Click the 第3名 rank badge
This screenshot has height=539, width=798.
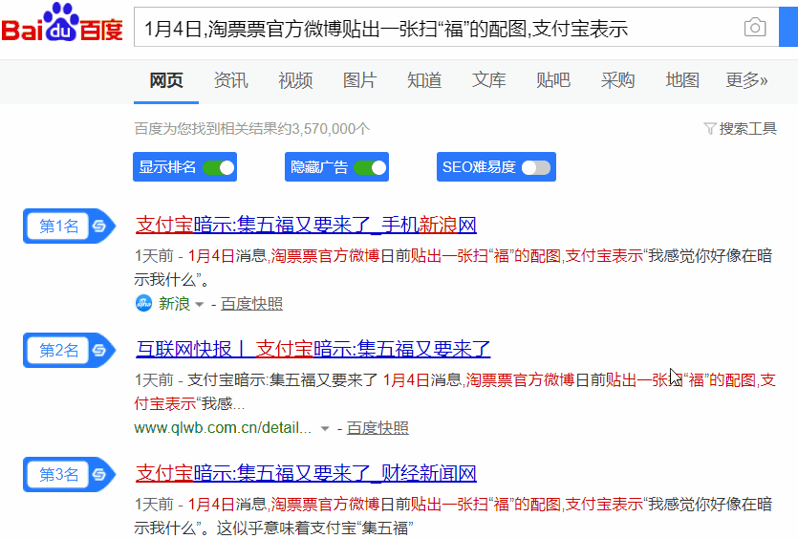[69, 474]
